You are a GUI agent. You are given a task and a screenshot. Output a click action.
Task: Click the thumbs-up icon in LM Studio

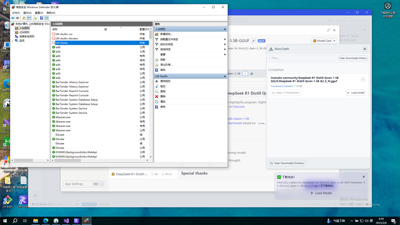click(252, 73)
